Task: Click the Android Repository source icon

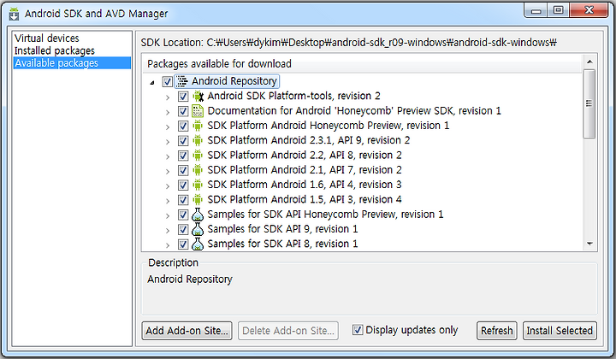Action: point(182,81)
